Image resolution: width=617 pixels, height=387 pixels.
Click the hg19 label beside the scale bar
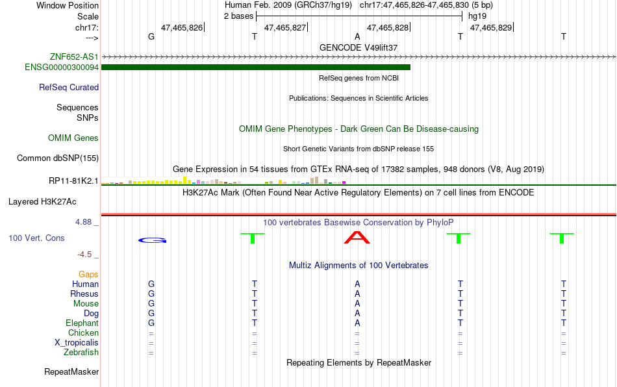[477, 16]
